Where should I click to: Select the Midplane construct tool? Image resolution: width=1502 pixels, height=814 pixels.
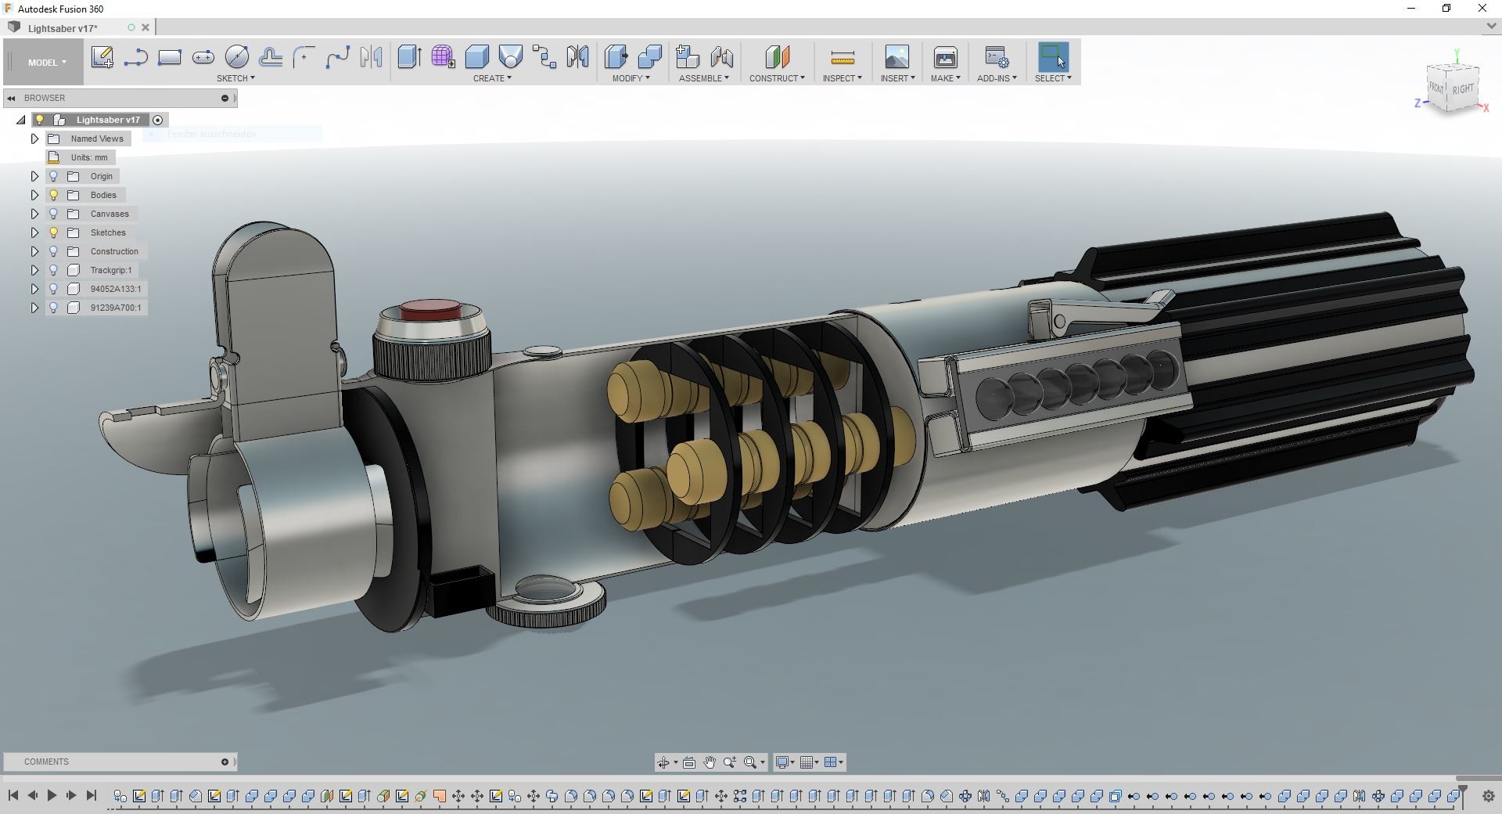(x=777, y=57)
